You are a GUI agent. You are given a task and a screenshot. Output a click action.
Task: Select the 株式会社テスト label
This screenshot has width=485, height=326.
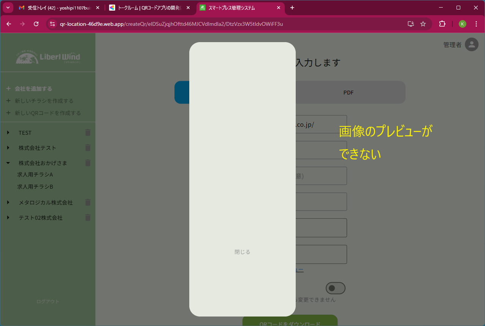click(37, 148)
